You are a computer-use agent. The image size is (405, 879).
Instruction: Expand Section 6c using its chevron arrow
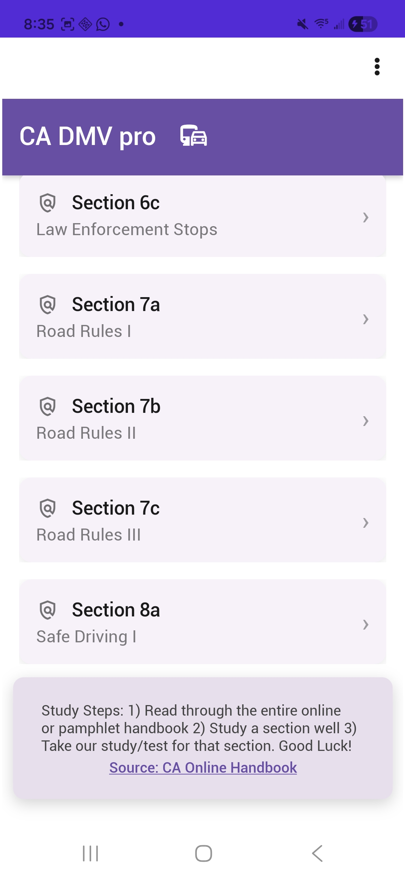366,217
